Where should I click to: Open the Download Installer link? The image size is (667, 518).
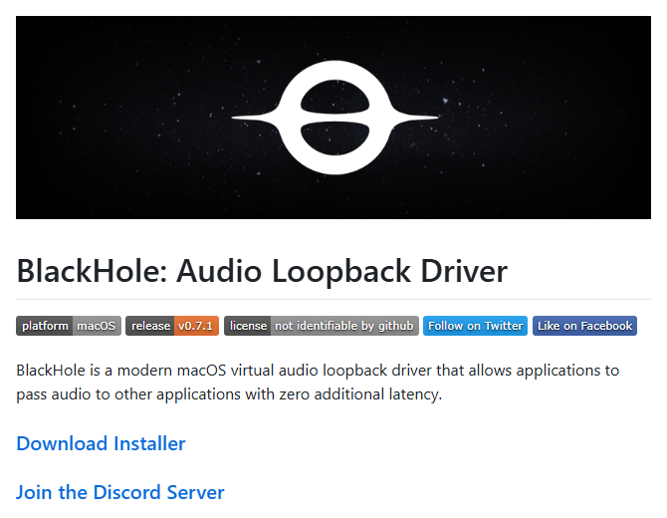(x=101, y=443)
